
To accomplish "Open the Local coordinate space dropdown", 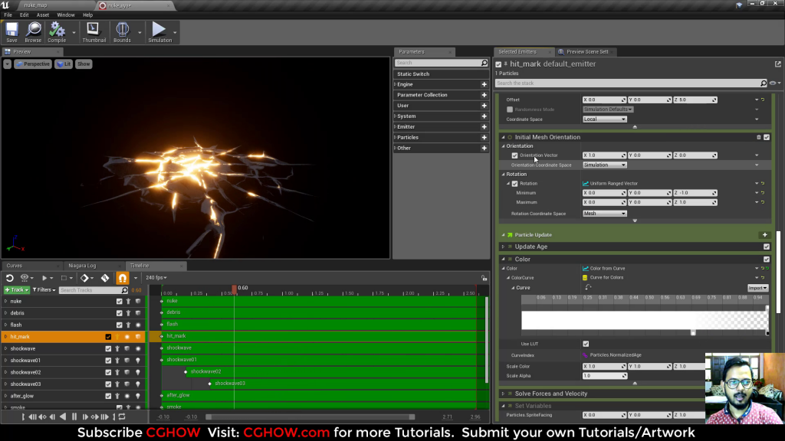I will click(x=603, y=119).
